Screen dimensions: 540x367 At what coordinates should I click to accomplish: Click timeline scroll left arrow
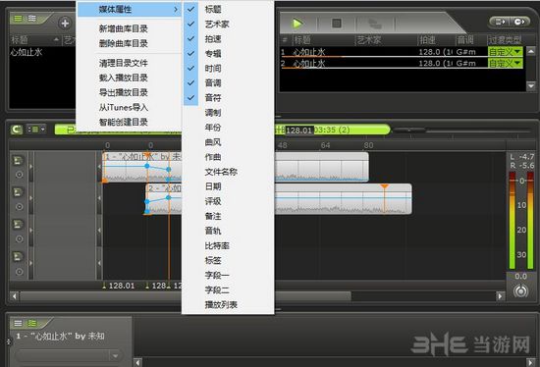(x=14, y=296)
